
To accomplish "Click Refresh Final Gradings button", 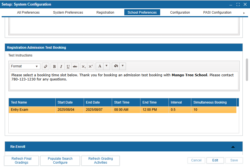I will 22,161.
